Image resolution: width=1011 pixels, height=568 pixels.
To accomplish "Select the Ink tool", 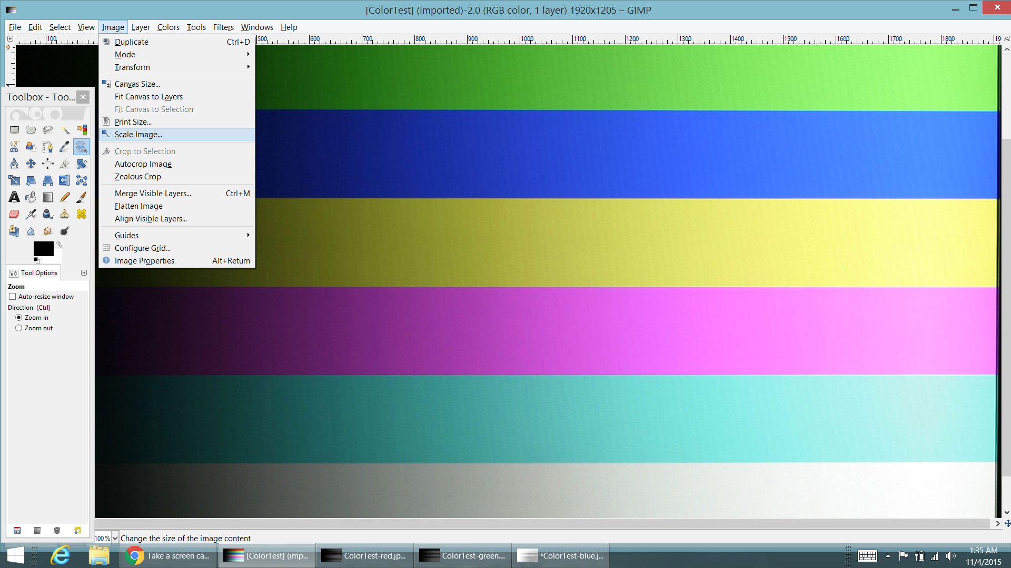I will point(48,214).
